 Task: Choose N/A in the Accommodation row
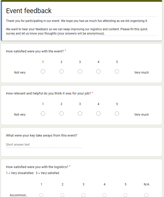pos(146,195)
